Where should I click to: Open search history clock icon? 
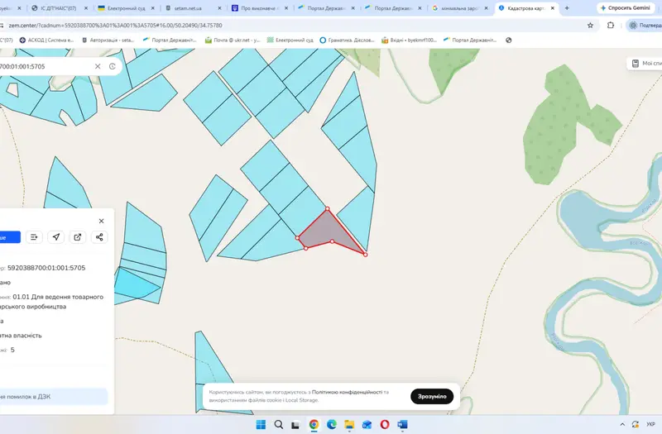click(113, 66)
